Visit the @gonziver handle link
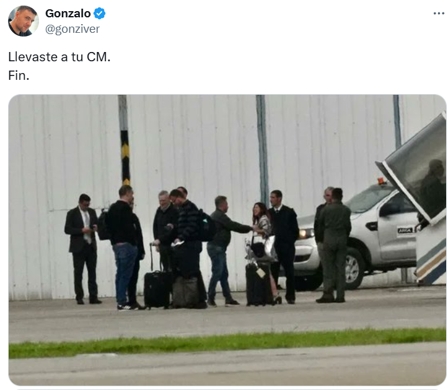 72,29
